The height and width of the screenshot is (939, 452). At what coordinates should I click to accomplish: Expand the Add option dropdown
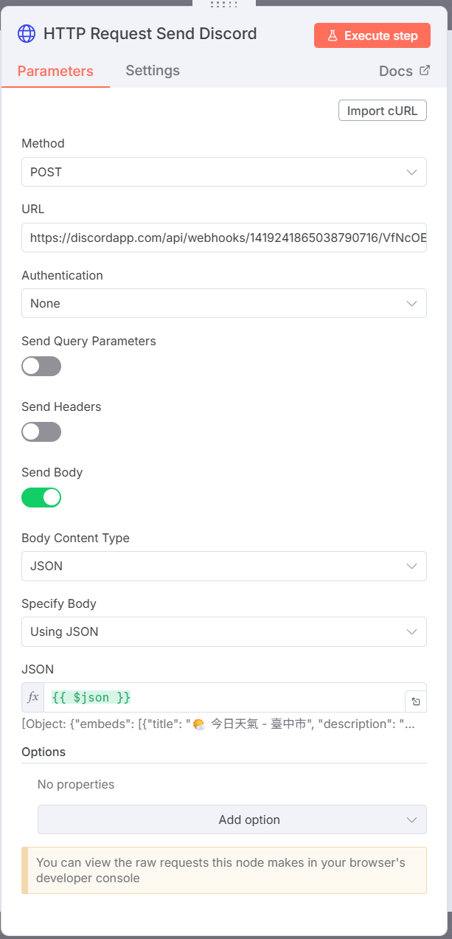point(232,820)
